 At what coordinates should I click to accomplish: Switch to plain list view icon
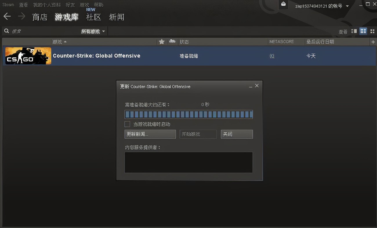click(363, 31)
